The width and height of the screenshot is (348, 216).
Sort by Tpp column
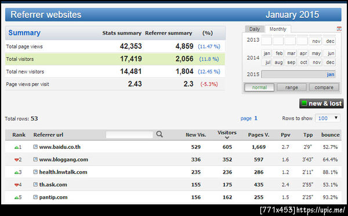click(308, 135)
